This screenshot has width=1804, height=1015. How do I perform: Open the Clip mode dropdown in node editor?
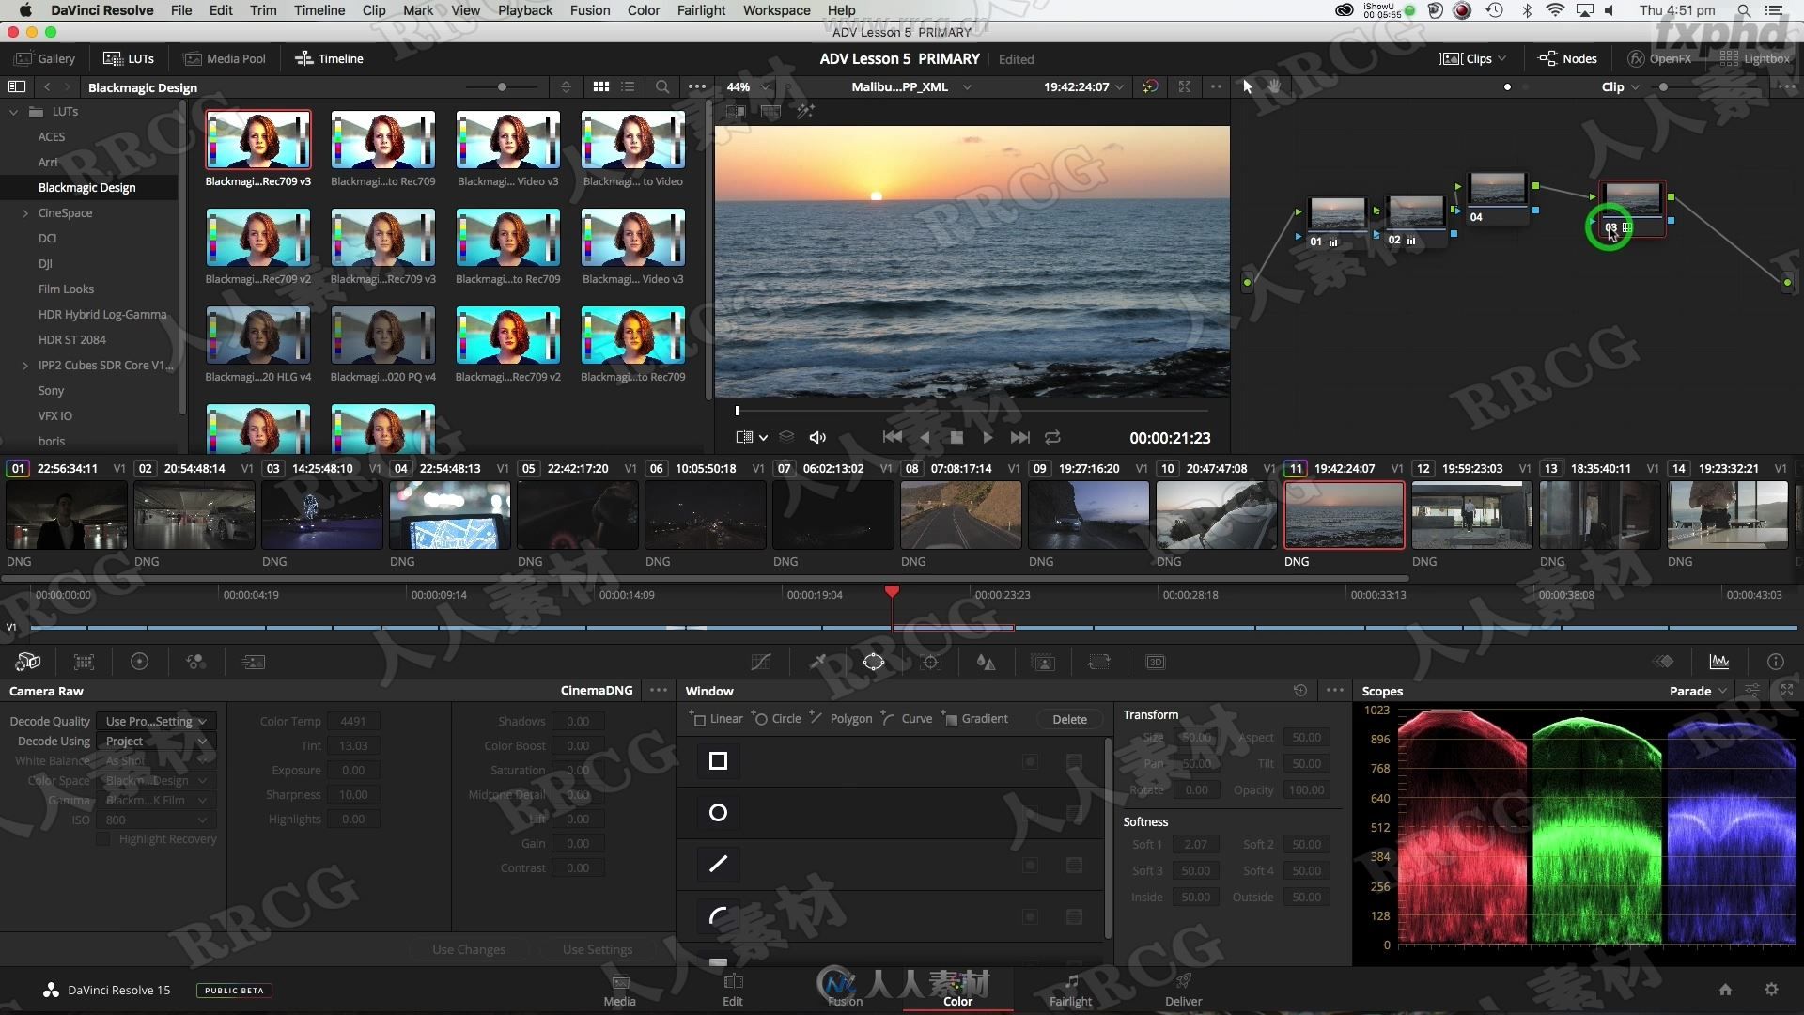coord(1621,86)
